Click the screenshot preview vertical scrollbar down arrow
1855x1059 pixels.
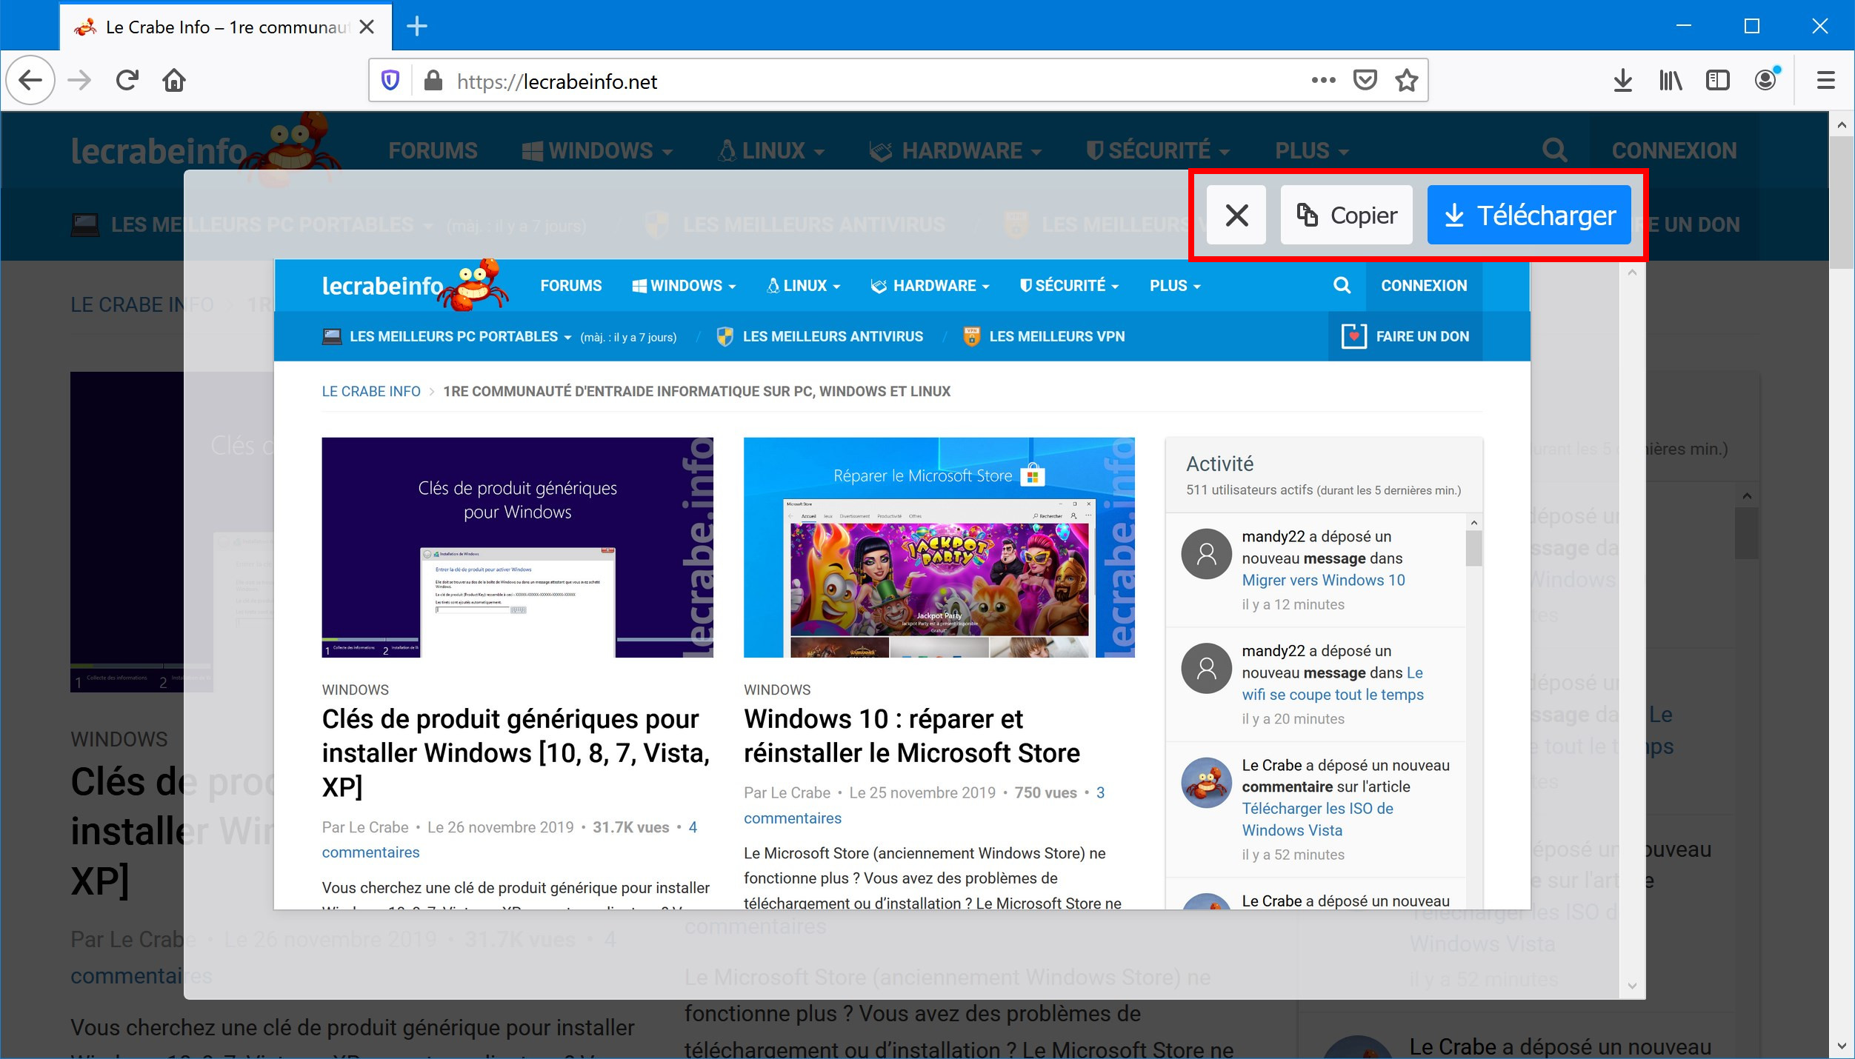(1632, 986)
